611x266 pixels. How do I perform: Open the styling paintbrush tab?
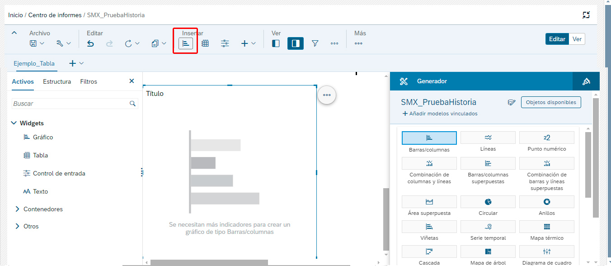click(x=586, y=81)
